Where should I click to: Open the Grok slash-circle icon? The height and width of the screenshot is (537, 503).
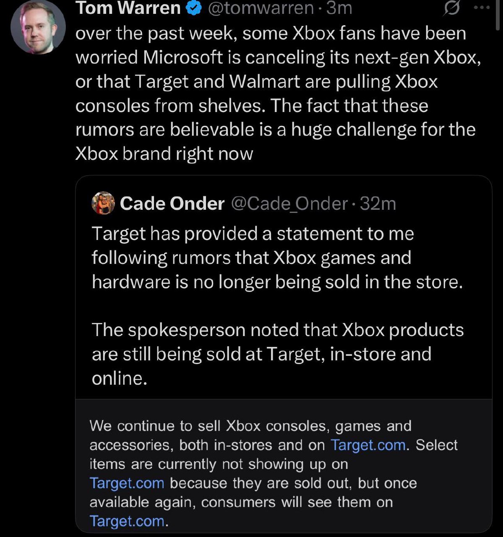coord(451,9)
